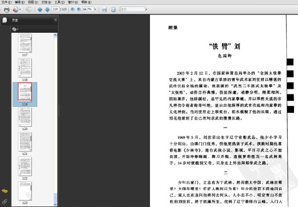
Task: Select the page 122 thumbnail
Action: (25, 166)
